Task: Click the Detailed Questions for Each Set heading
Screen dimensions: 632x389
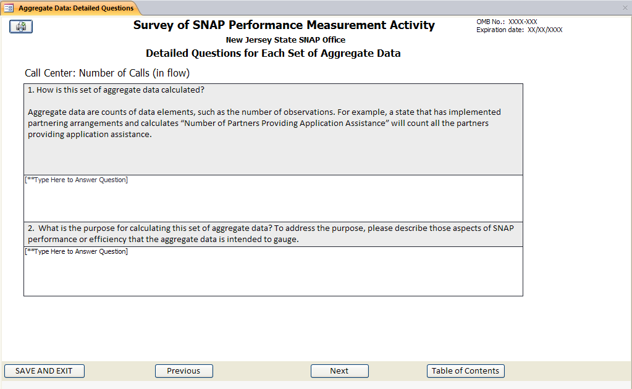Action: [273, 53]
